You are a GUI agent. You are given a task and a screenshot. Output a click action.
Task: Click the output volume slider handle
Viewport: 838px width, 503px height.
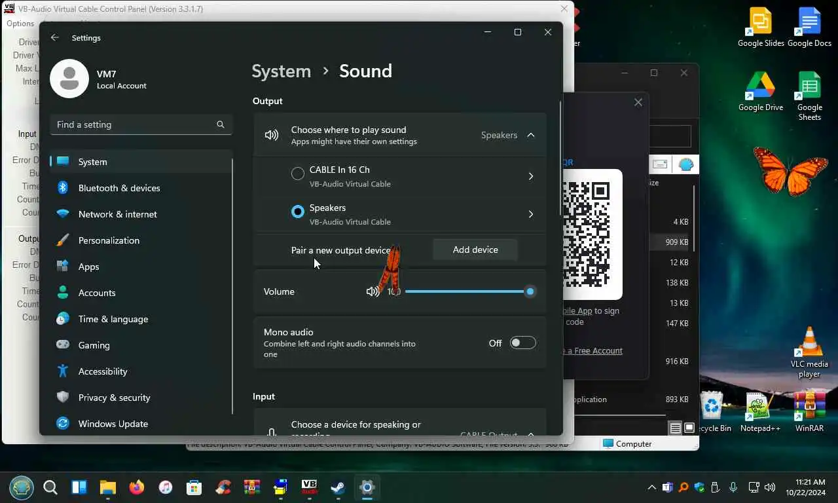530,291
